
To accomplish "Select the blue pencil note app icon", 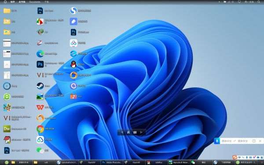I will click(73, 22).
